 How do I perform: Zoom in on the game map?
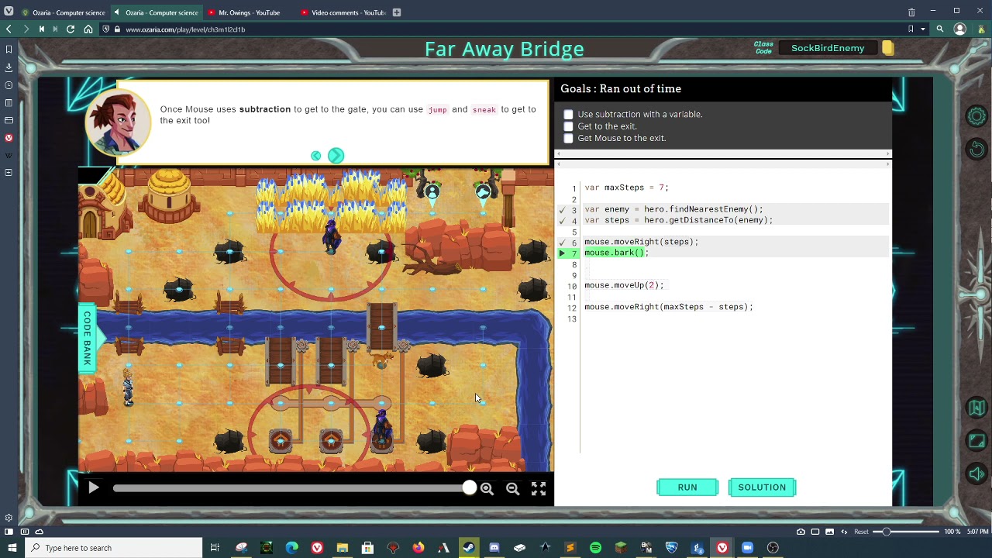coord(487,488)
